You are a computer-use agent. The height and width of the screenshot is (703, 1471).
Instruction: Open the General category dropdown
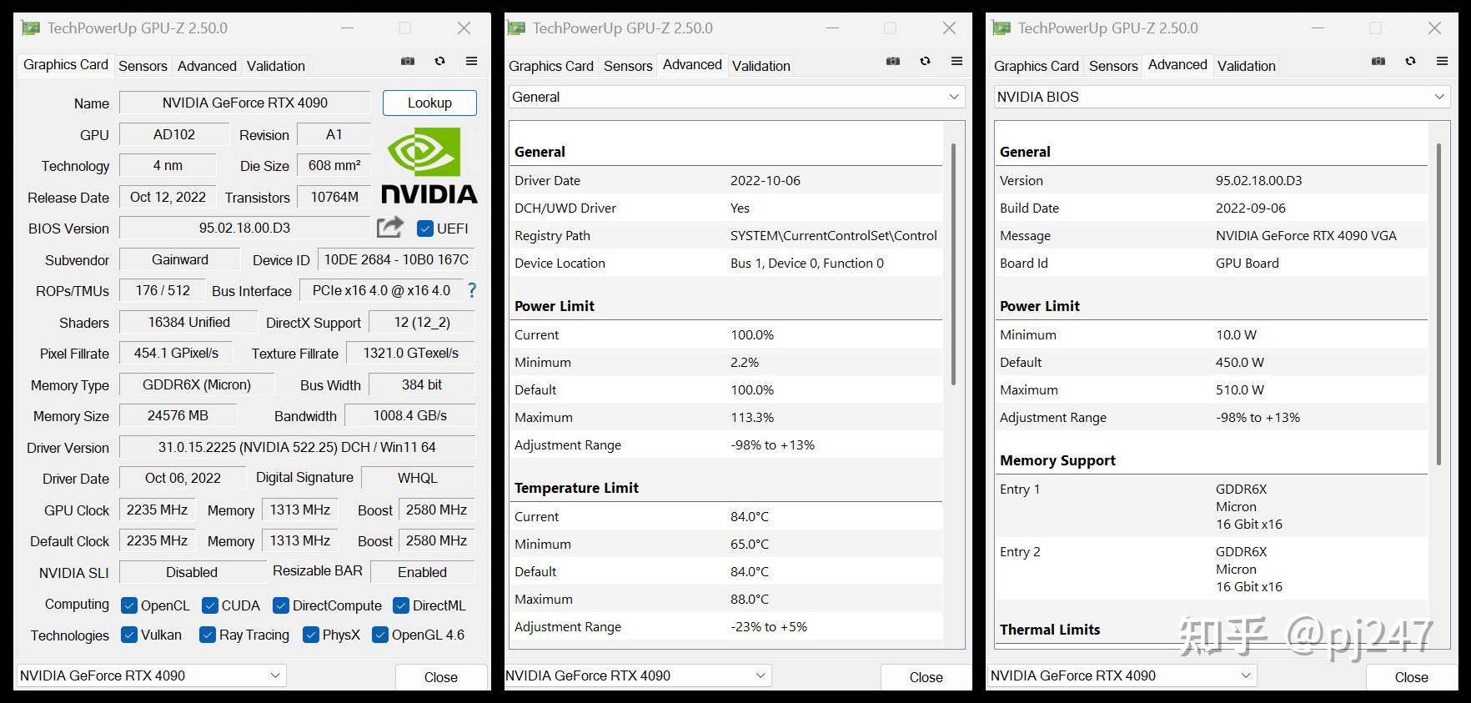coord(736,97)
